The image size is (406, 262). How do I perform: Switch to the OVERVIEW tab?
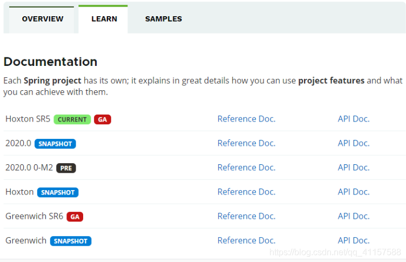(43, 19)
